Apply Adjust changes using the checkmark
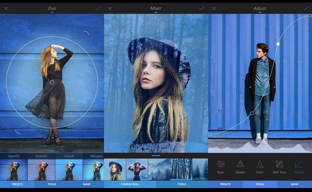The width and height of the screenshot is (312, 192). point(306,8)
